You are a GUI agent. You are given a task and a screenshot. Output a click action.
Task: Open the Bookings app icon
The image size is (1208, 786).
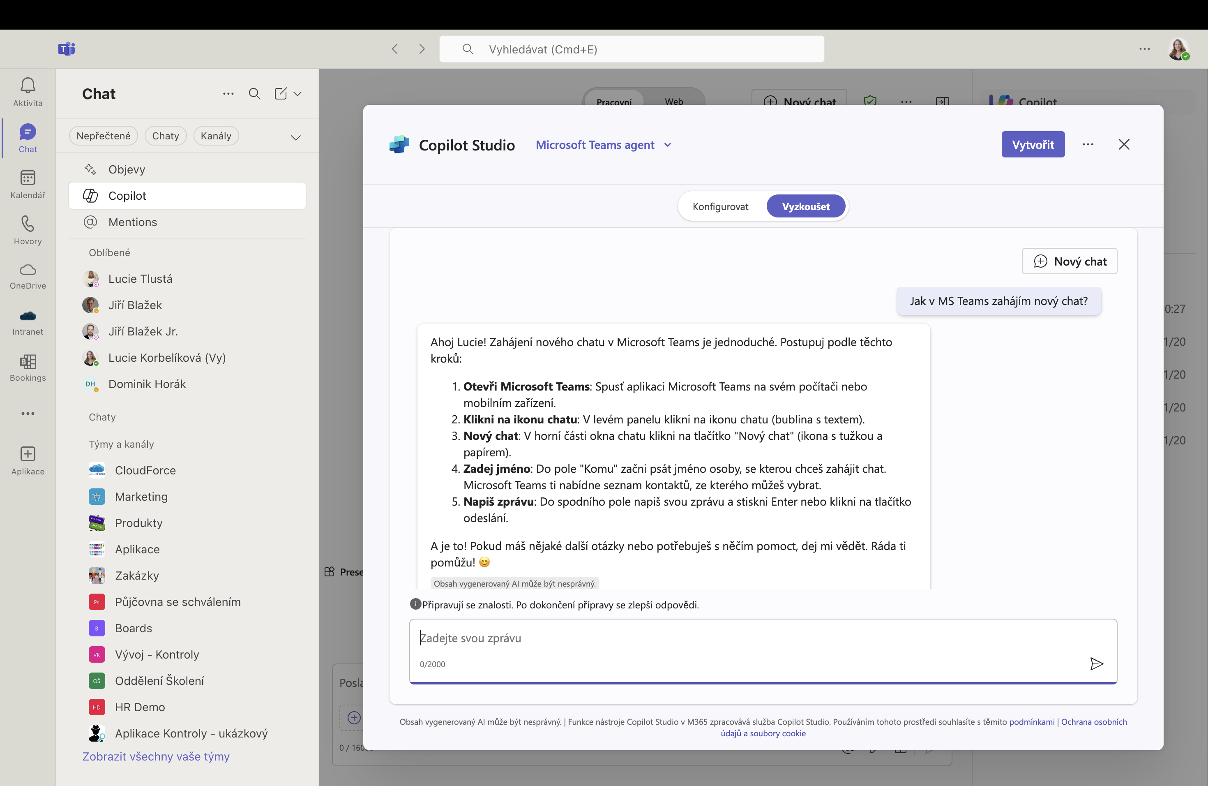(x=28, y=368)
